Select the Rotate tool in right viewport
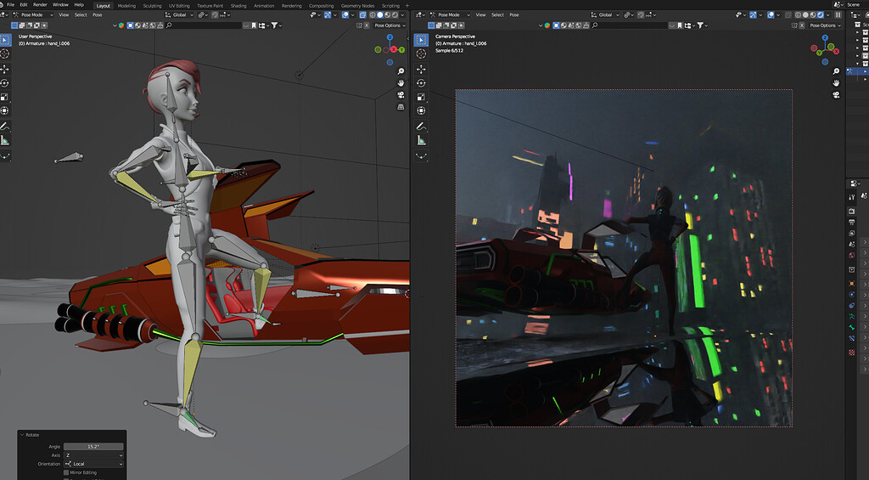Screen dimensions: 869x480 (x=421, y=82)
